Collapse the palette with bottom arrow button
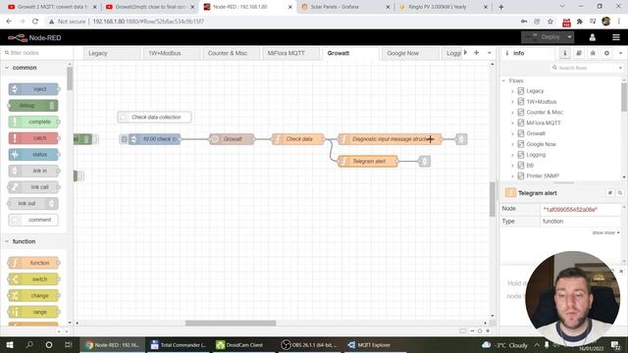Image resolution: width=628 pixels, height=353 pixels. 59,331
